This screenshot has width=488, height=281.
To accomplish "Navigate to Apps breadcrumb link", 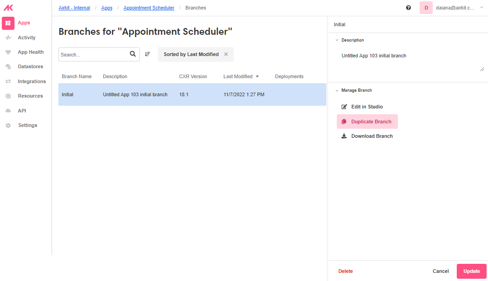I will pyautogui.click(x=107, y=8).
